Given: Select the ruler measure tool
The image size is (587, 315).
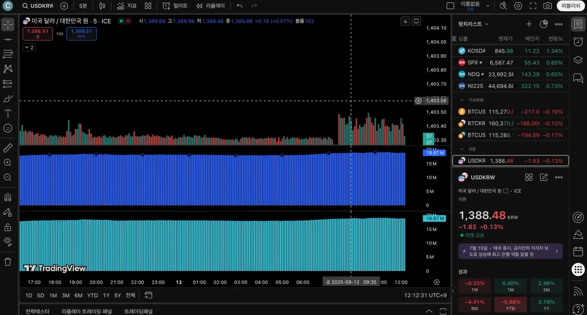Looking at the screenshot, I should [8, 148].
